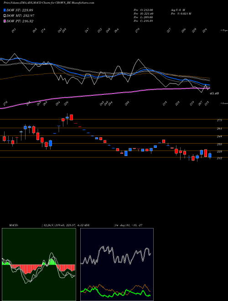The width and height of the screenshot is (228, 301).
Task: Click the 252 tops label
Action: pos(99,31)
